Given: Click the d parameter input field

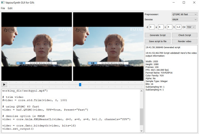Looking at the screenshot, I should 152,27.
